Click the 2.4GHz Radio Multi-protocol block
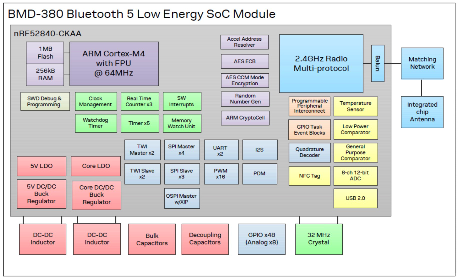 click(322, 64)
